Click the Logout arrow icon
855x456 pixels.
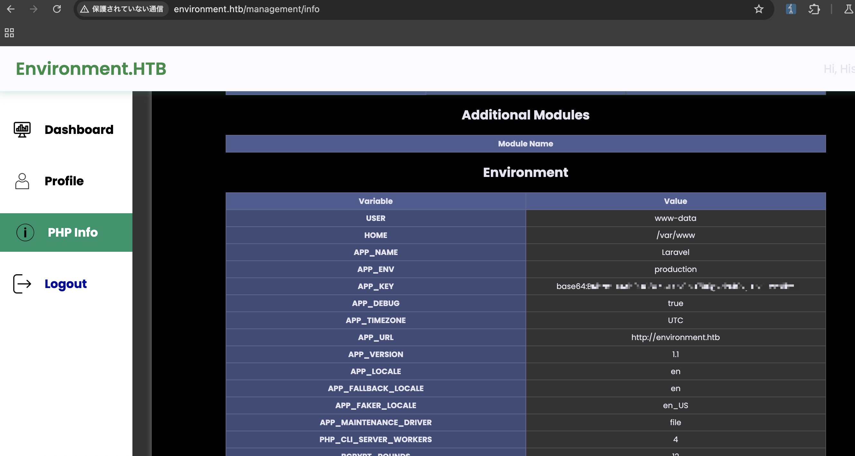click(x=22, y=284)
